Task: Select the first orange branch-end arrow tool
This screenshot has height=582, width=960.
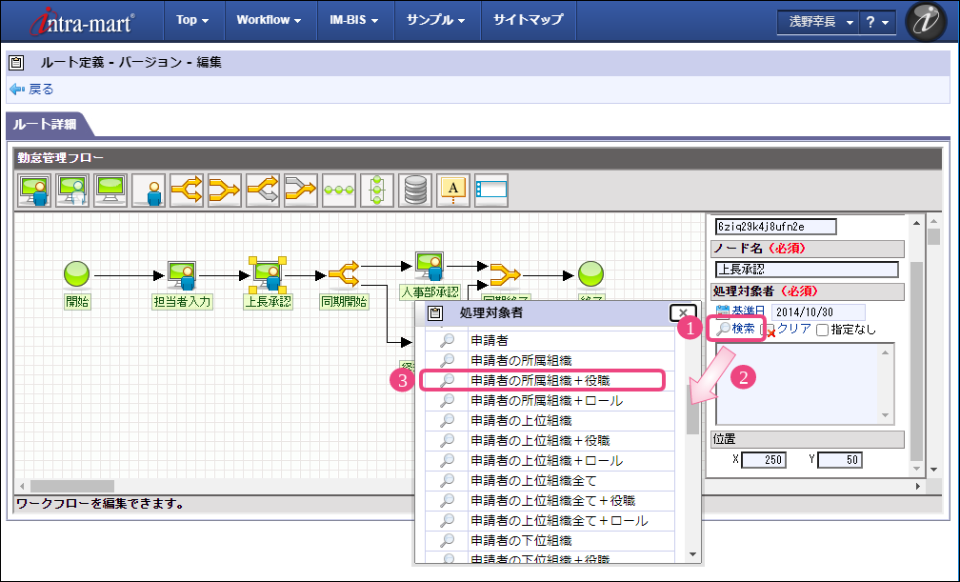Action: click(x=225, y=191)
